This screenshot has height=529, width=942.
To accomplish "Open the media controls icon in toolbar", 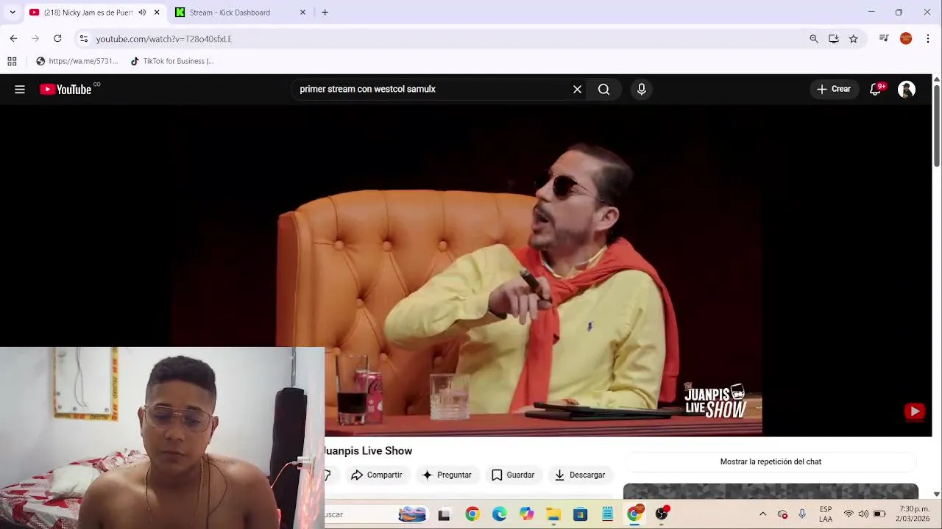I will point(884,39).
